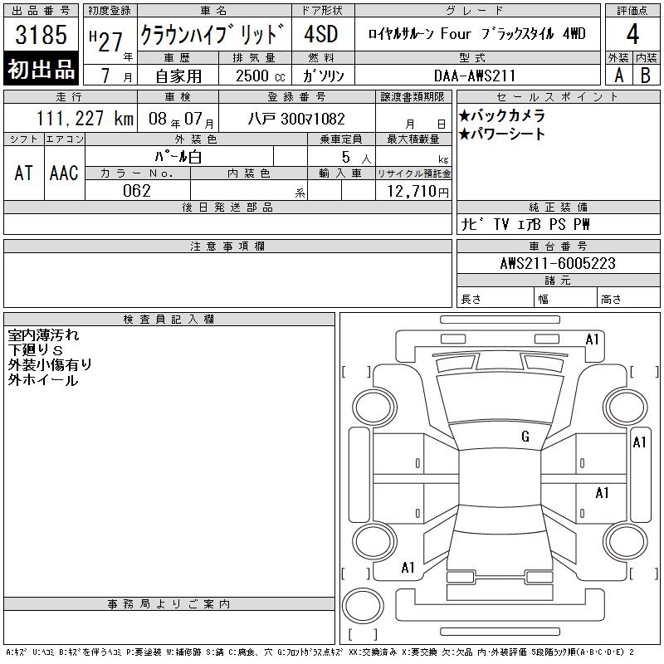Click the sales point ★パワーシート
The width and height of the screenshot is (664, 664).
coord(502,134)
